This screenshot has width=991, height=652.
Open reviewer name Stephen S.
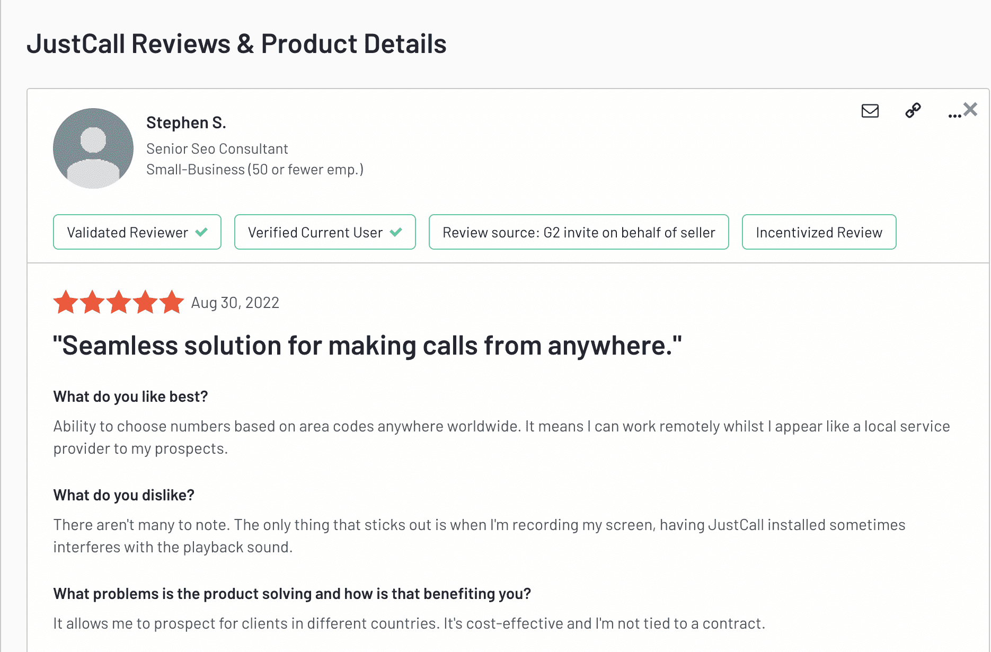click(186, 122)
